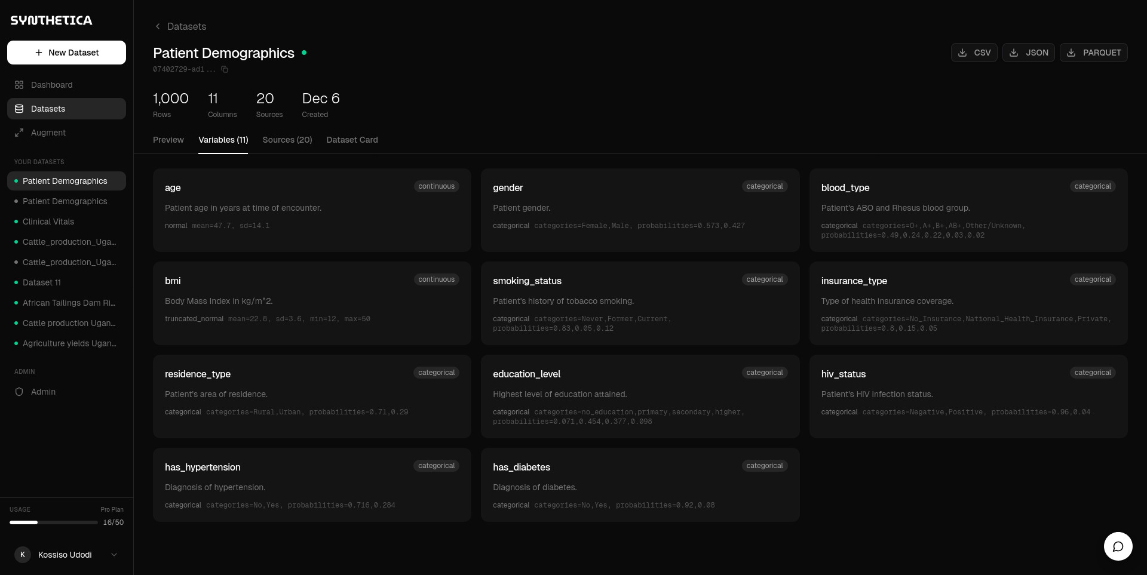Open the Admin sidebar item
1147x575 pixels.
(x=66, y=392)
